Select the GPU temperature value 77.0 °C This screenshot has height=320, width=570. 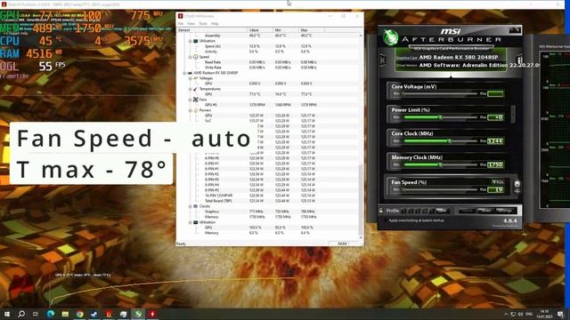click(255, 94)
